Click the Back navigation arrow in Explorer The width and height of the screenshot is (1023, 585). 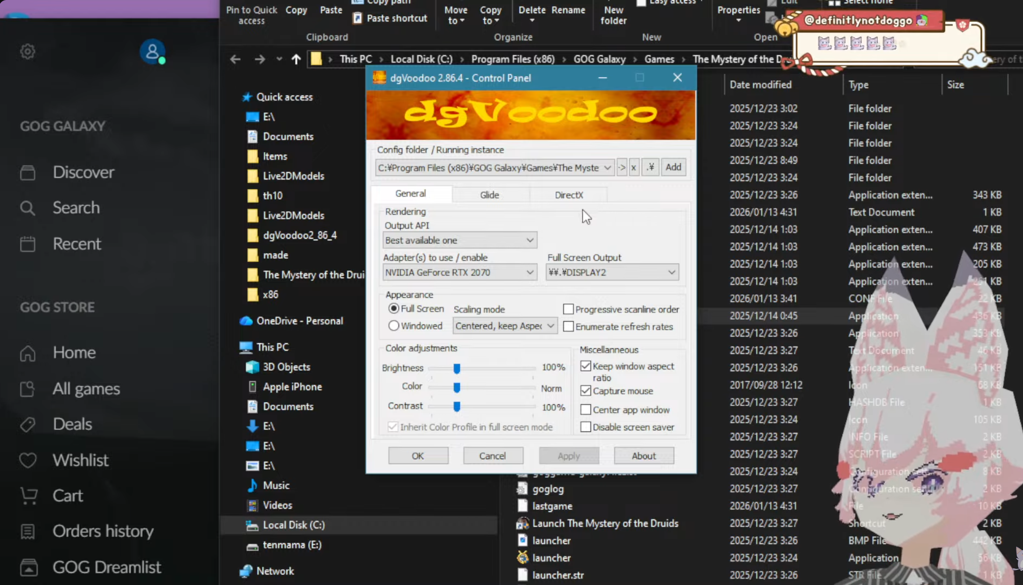(x=235, y=60)
